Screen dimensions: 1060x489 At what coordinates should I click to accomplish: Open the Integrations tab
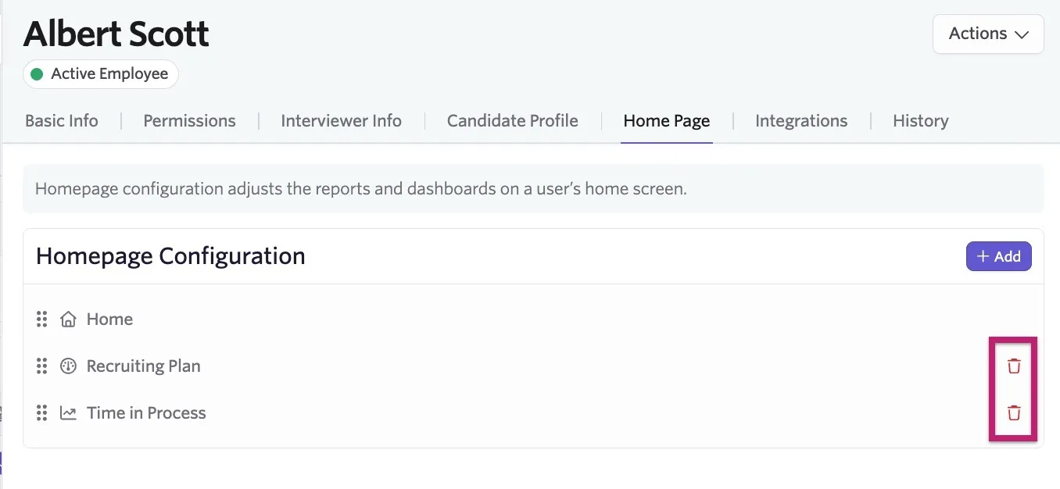click(801, 120)
